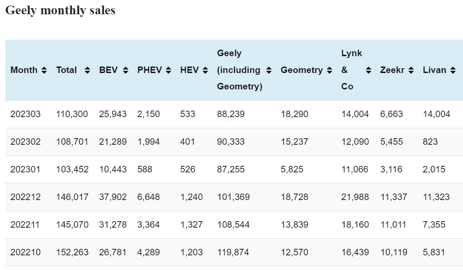
Task: Sort by PHEV using its arrow icon
Action: [168, 70]
